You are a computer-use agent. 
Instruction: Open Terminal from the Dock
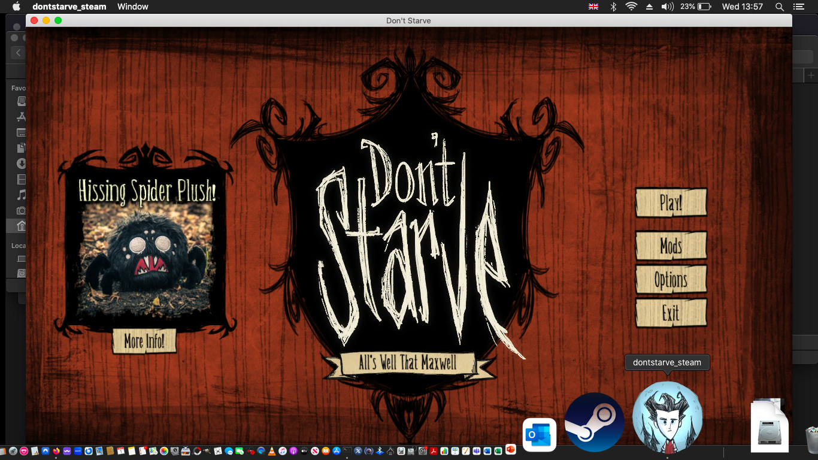(347, 450)
